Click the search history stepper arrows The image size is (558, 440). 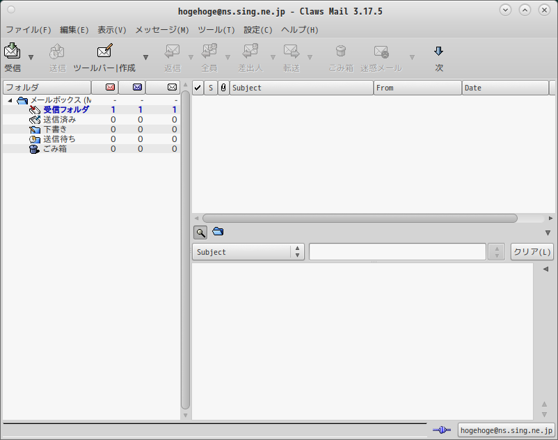pyautogui.click(x=497, y=252)
